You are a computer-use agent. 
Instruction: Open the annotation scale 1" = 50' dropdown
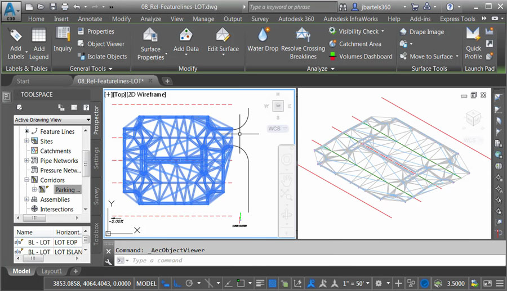coord(356,284)
